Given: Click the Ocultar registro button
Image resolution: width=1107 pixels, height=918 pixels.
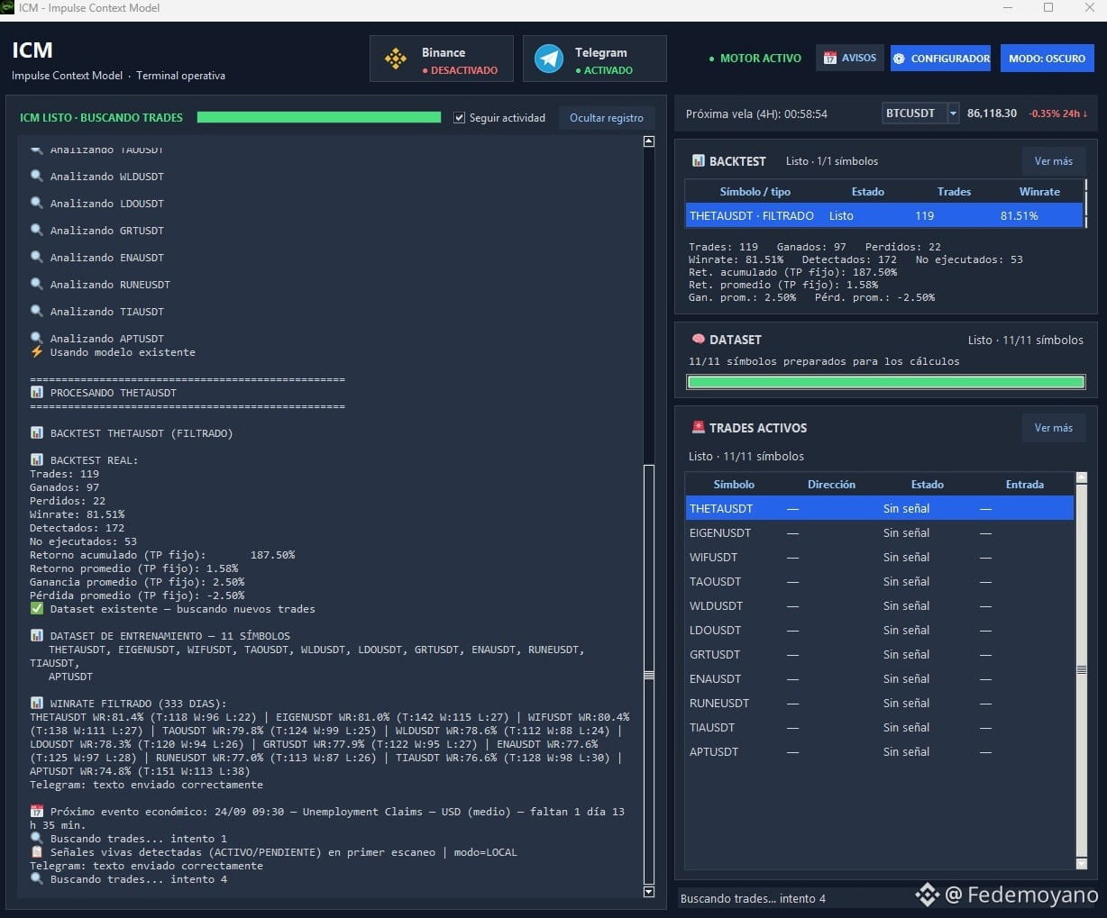Looking at the screenshot, I should click(607, 118).
